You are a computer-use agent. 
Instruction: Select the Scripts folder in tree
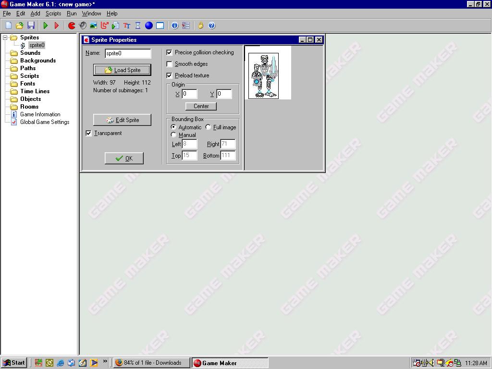pyautogui.click(x=29, y=76)
